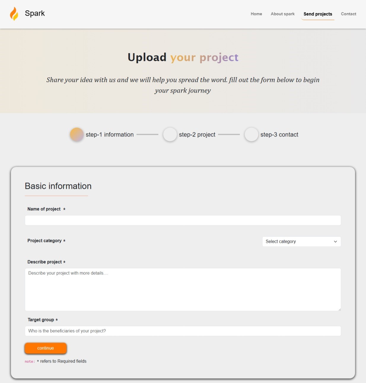366x383 pixels.
Task: Click the step-2 project circle
Action: coord(170,134)
